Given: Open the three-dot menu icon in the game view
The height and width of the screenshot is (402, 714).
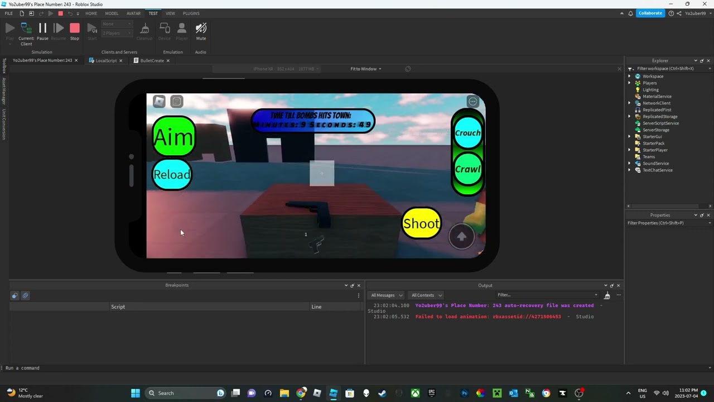Looking at the screenshot, I should [473, 101].
